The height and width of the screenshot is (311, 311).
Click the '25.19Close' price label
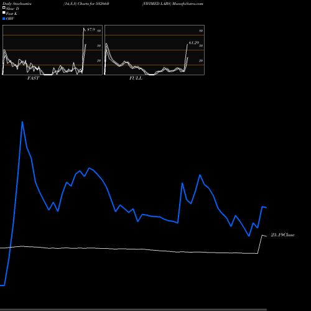click(282, 235)
